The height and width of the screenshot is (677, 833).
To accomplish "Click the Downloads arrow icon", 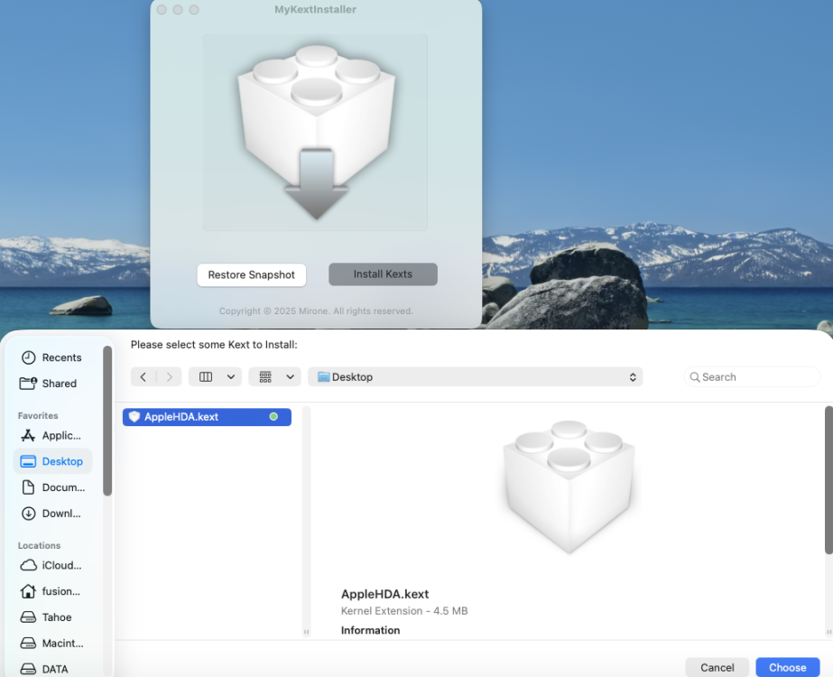I will click(28, 514).
